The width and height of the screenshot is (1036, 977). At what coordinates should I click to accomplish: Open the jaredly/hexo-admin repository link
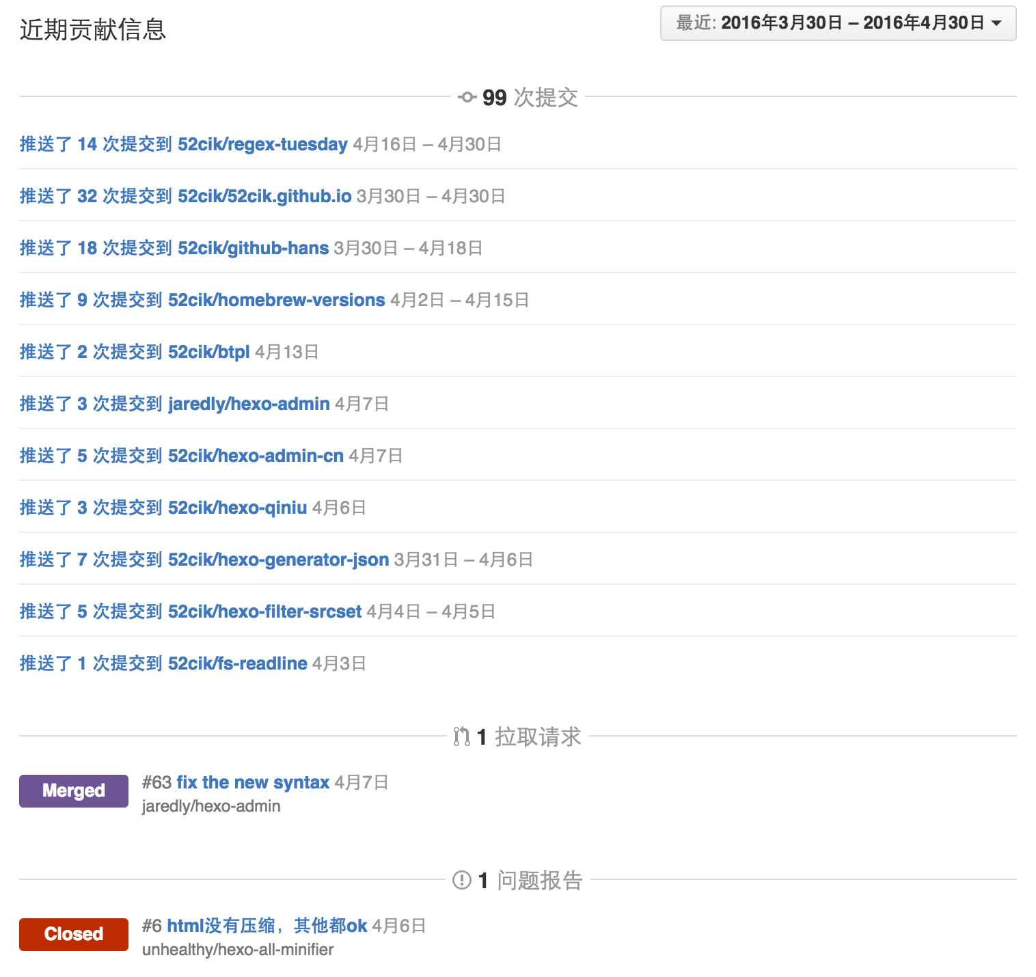pos(248,404)
